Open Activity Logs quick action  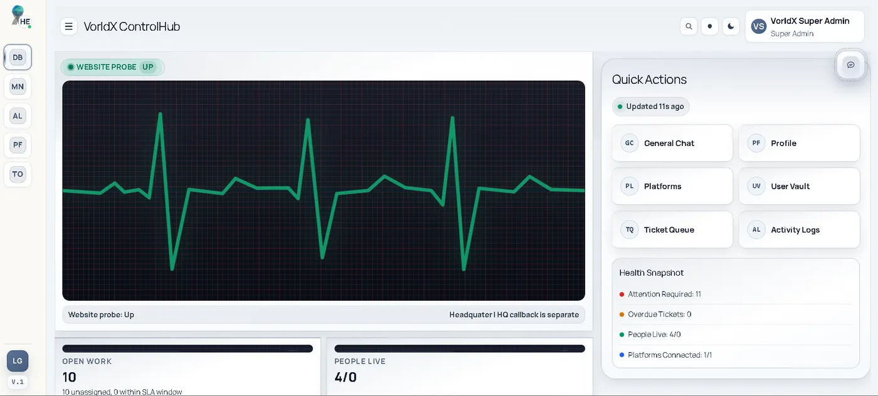tap(799, 230)
